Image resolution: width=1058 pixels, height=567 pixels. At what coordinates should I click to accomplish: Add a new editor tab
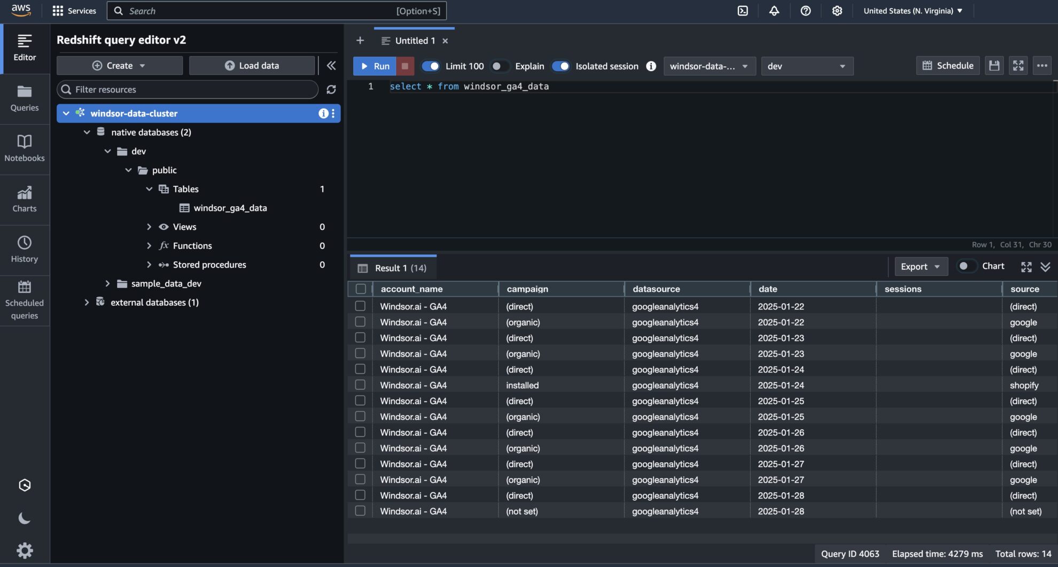click(x=360, y=41)
